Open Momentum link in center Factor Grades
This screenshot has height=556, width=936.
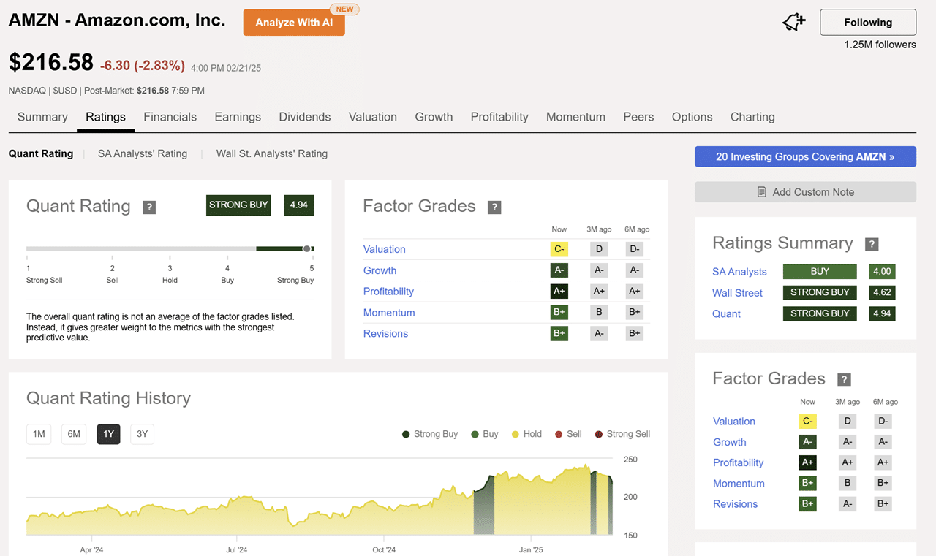click(389, 313)
